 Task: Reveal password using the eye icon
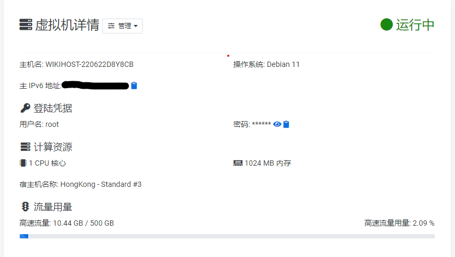[277, 124]
